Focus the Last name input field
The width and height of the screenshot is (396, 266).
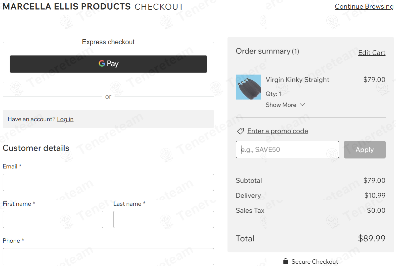coord(164,220)
